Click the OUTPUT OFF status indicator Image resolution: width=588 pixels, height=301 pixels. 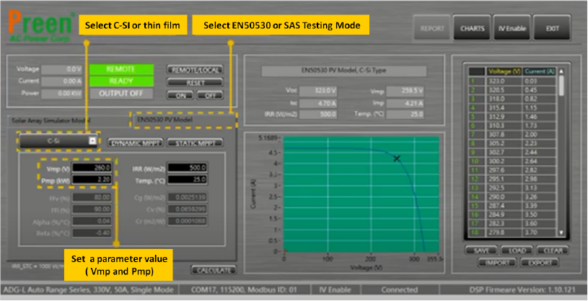click(121, 93)
